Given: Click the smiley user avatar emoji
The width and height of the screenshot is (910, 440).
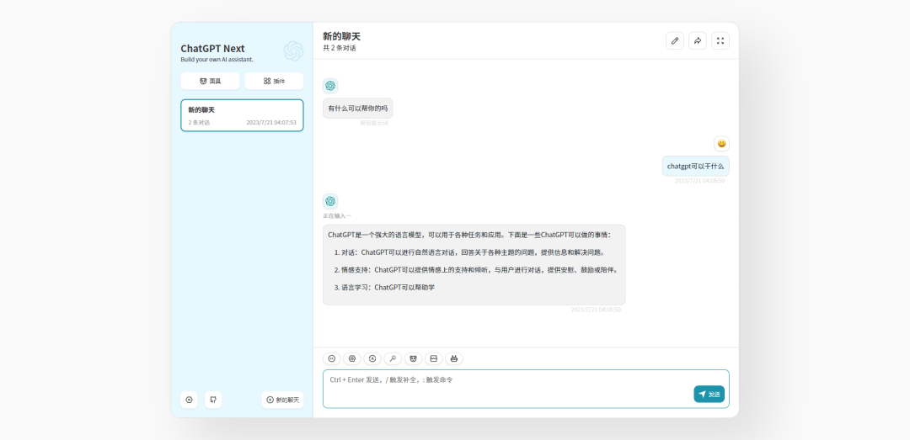Looking at the screenshot, I should [x=721, y=144].
